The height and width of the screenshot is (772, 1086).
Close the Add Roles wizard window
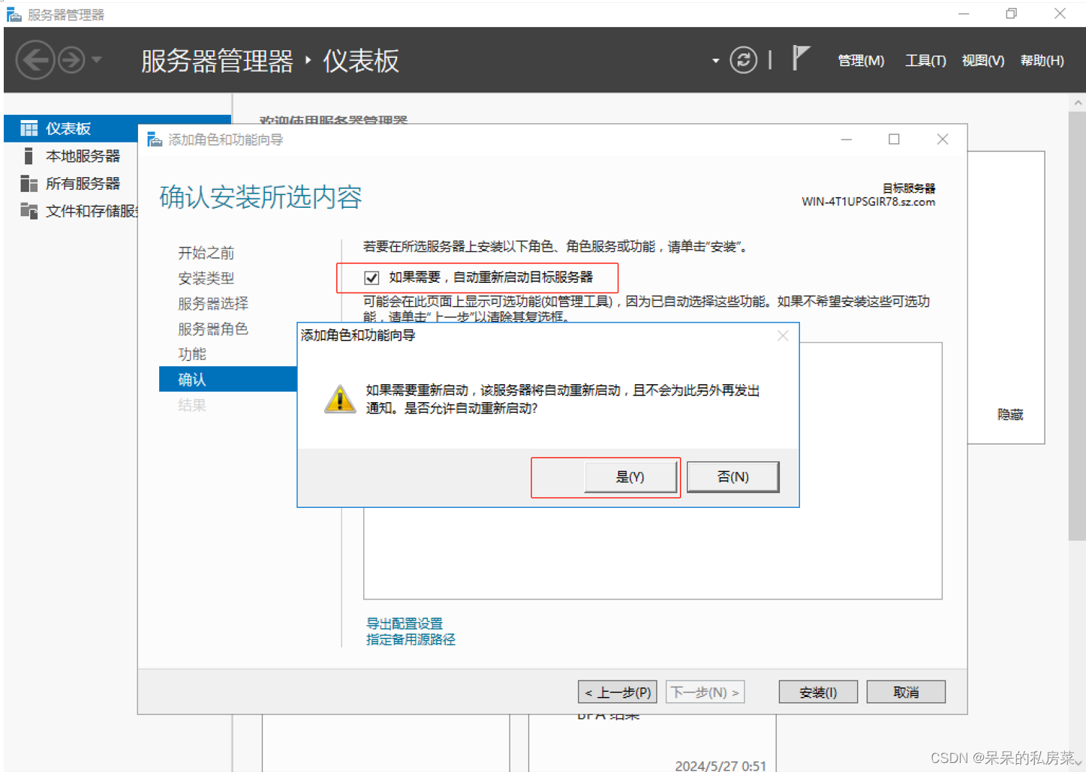click(x=943, y=140)
